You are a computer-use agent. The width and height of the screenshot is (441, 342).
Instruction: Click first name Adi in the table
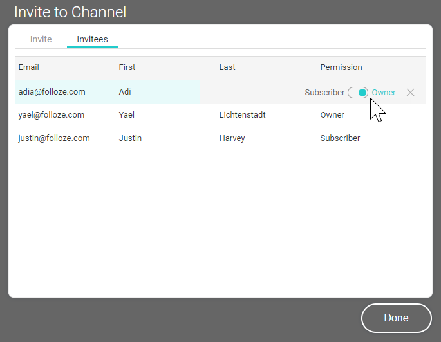pyautogui.click(x=125, y=92)
